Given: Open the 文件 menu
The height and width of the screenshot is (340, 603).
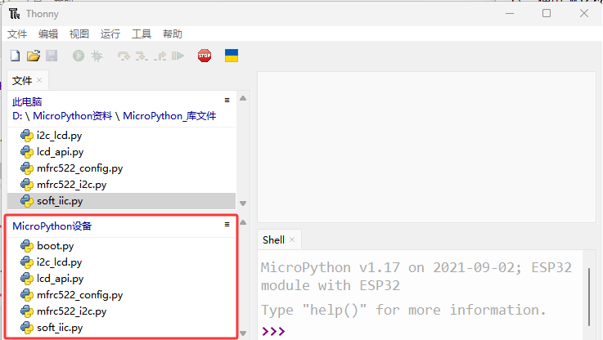Looking at the screenshot, I should tap(17, 34).
